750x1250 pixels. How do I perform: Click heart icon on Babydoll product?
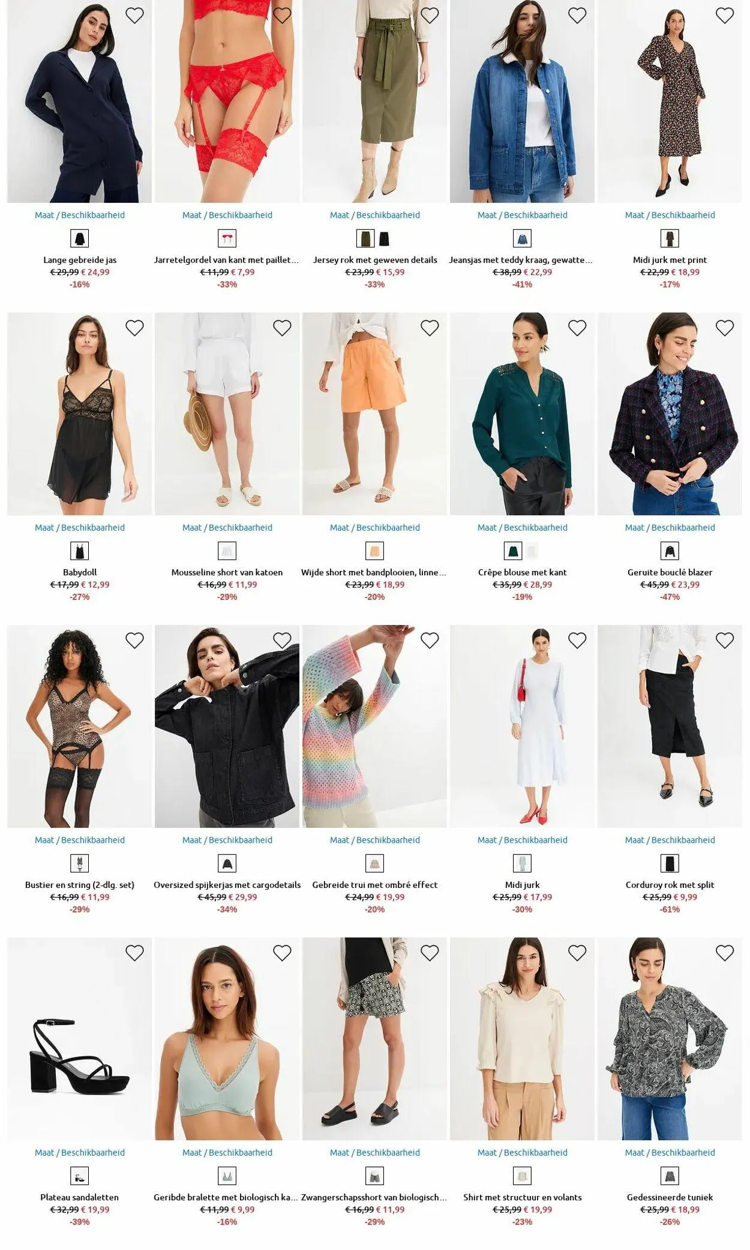coord(134,328)
